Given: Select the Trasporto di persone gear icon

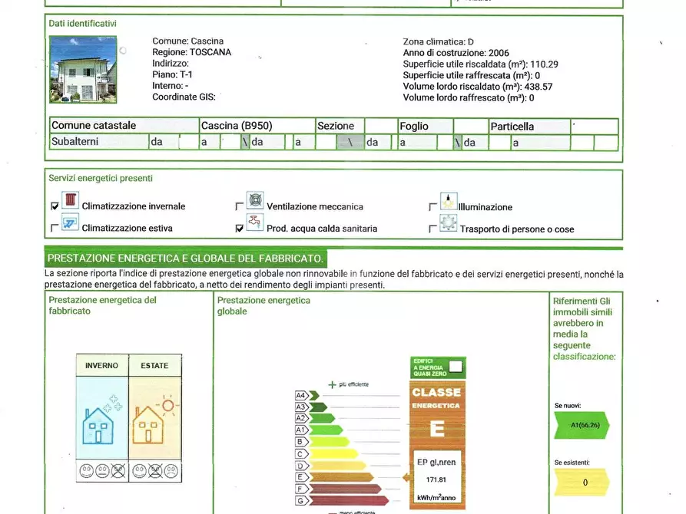Looking at the screenshot, I should 449,224.
